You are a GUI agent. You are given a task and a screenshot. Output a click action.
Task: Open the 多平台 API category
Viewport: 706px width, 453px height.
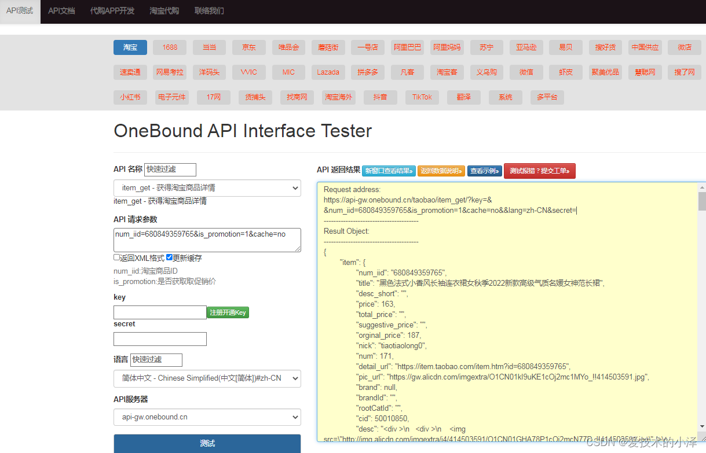tap(547, 97)
